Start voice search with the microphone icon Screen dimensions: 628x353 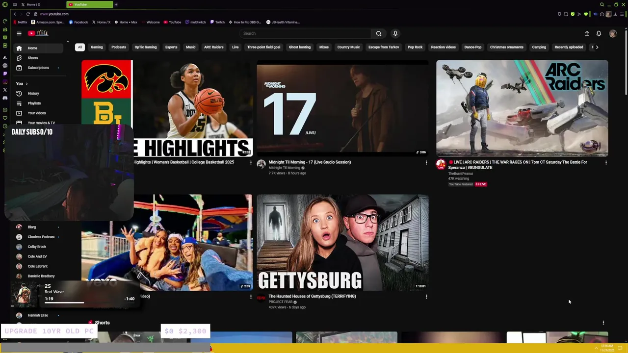coord(395,33)
